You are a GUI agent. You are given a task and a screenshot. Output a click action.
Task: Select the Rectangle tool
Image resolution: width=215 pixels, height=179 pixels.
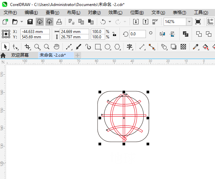pyautogui.click(x=98, y=47)
